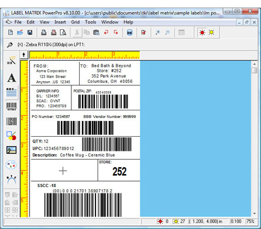Open the Edit menu
Viewport: 261px width, 229px height.
[x=30, y=22]
